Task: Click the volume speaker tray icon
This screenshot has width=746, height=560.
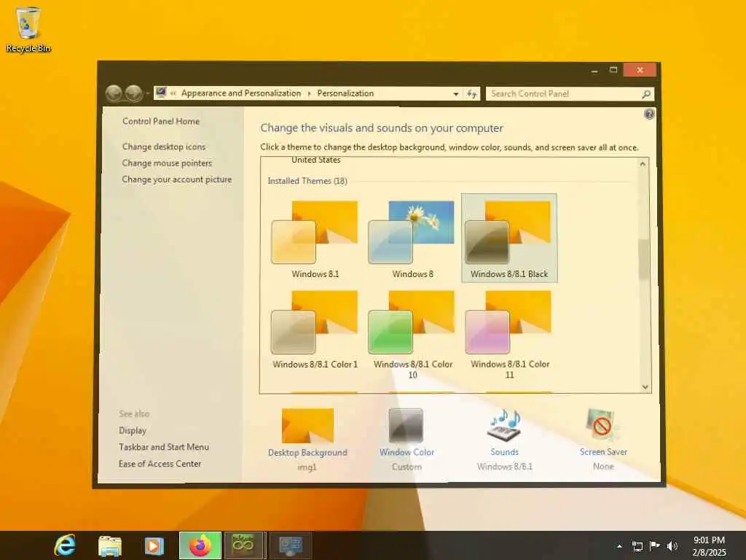Action: [x=672, y=546]
